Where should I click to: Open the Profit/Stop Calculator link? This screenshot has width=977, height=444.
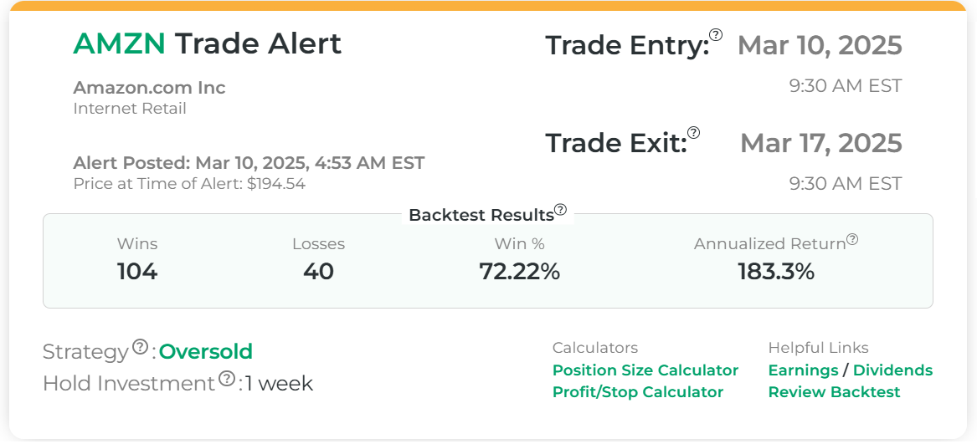coord(638,392)
